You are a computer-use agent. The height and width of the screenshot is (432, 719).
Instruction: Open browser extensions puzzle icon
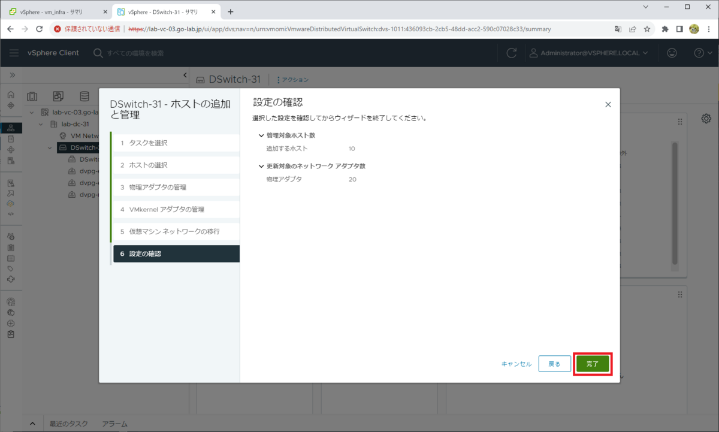(665, 29)
